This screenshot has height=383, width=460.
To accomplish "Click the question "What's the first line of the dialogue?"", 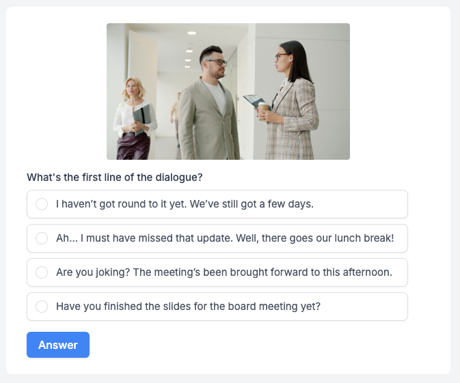I will coord(115,178).
